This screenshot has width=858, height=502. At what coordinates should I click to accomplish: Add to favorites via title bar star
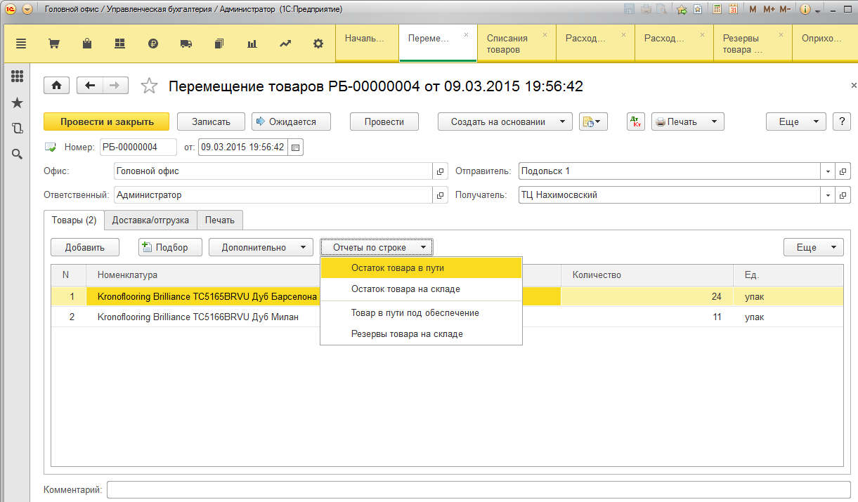[682, 10]
